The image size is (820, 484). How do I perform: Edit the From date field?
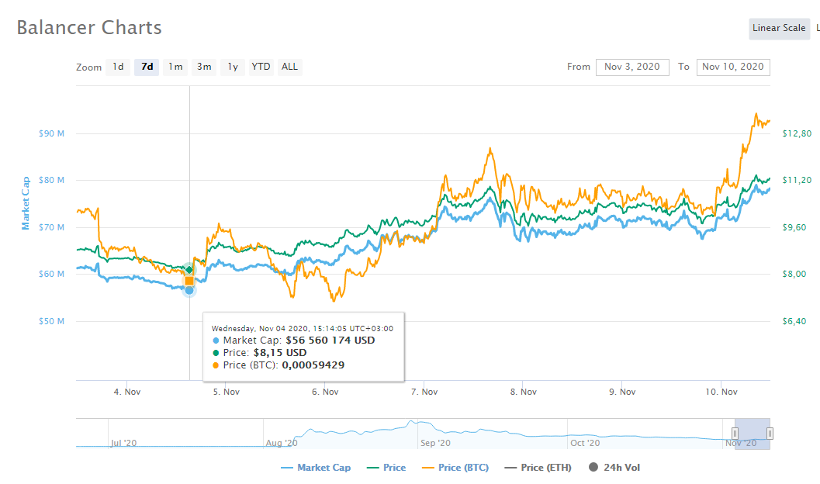[632, 67]
